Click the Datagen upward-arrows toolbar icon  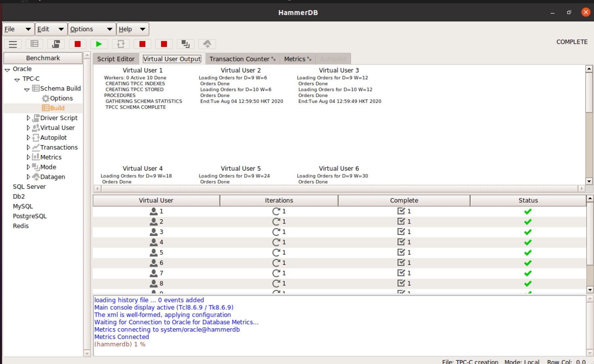(x=207, y=44)
